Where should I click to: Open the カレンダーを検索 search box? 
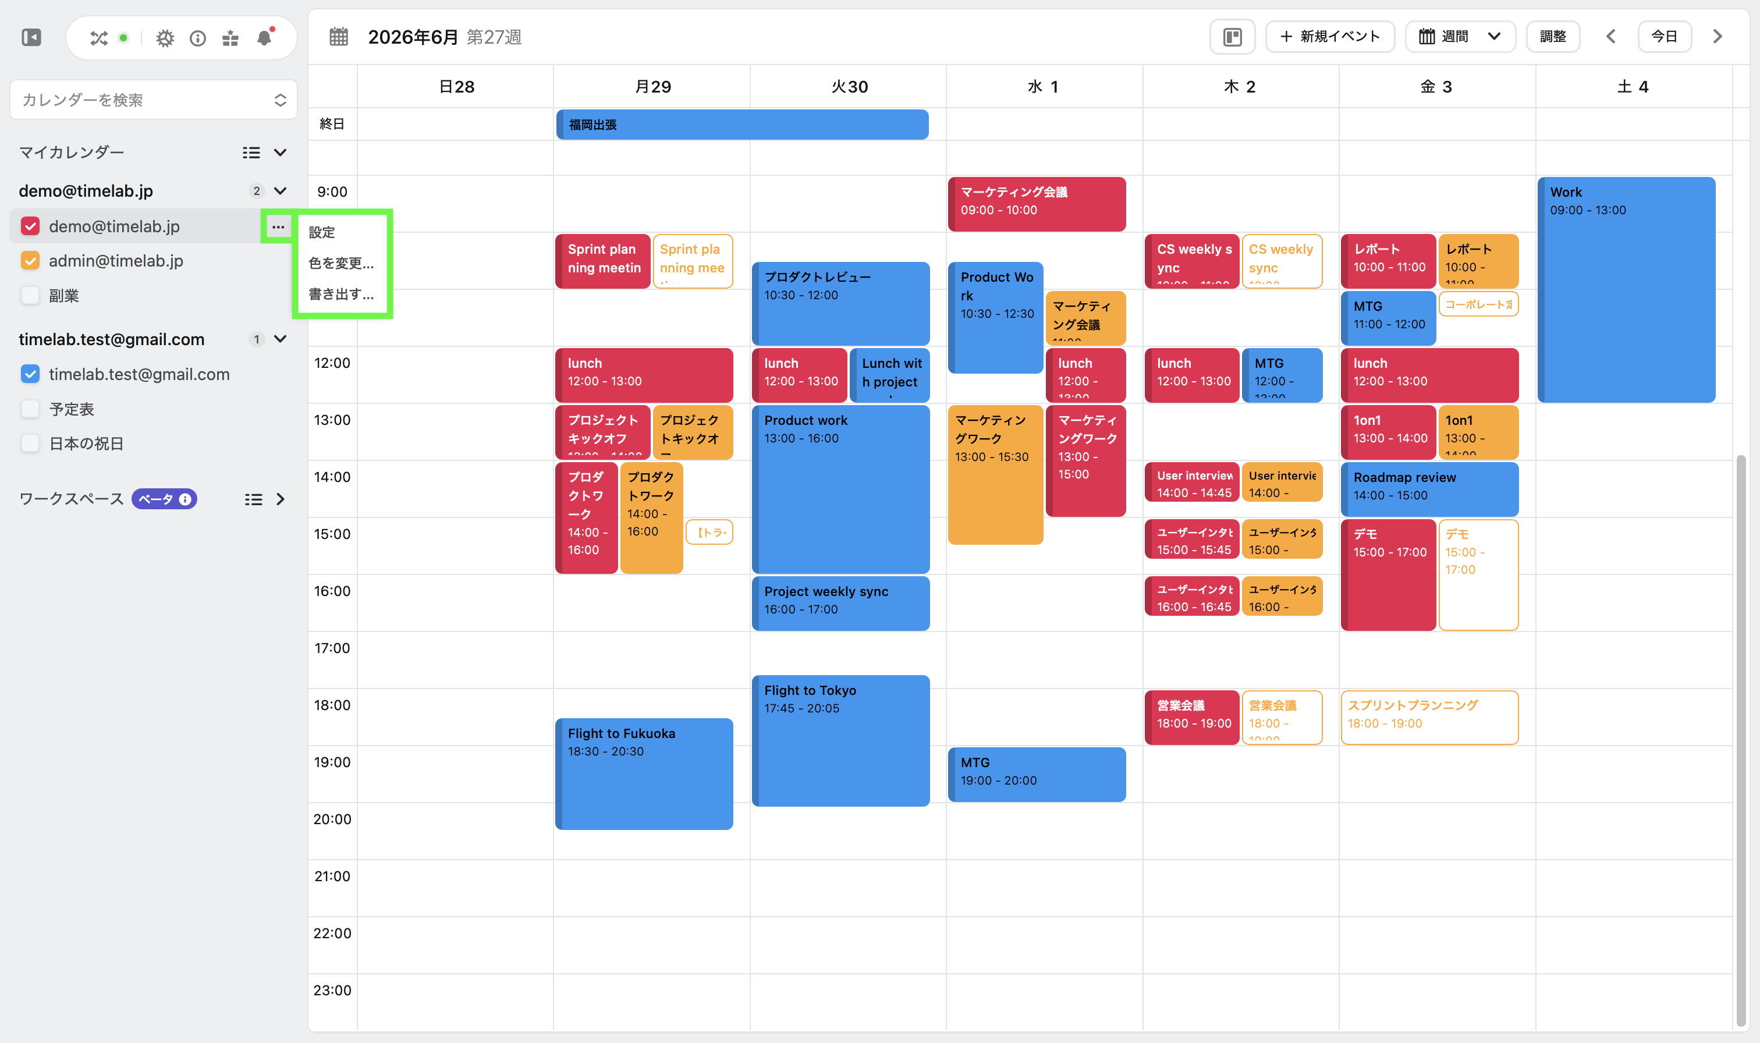153,100
